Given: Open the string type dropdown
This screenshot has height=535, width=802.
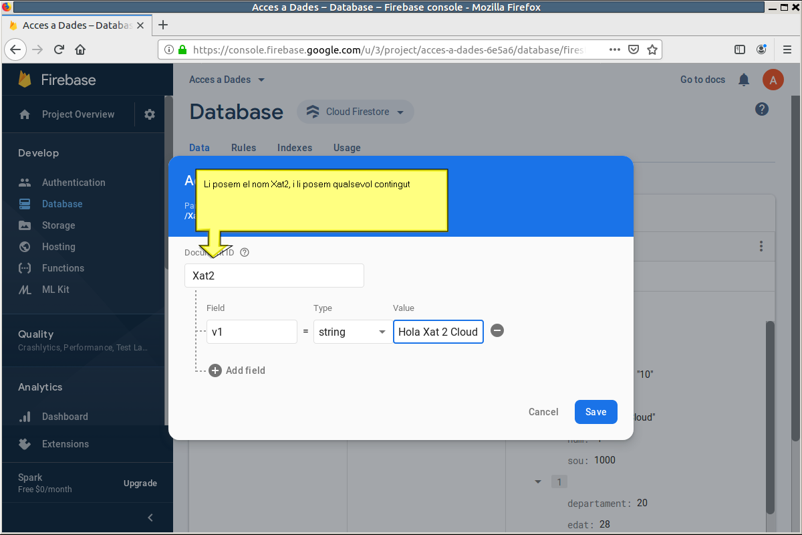Looking at the screenshot, I should 352,332.
